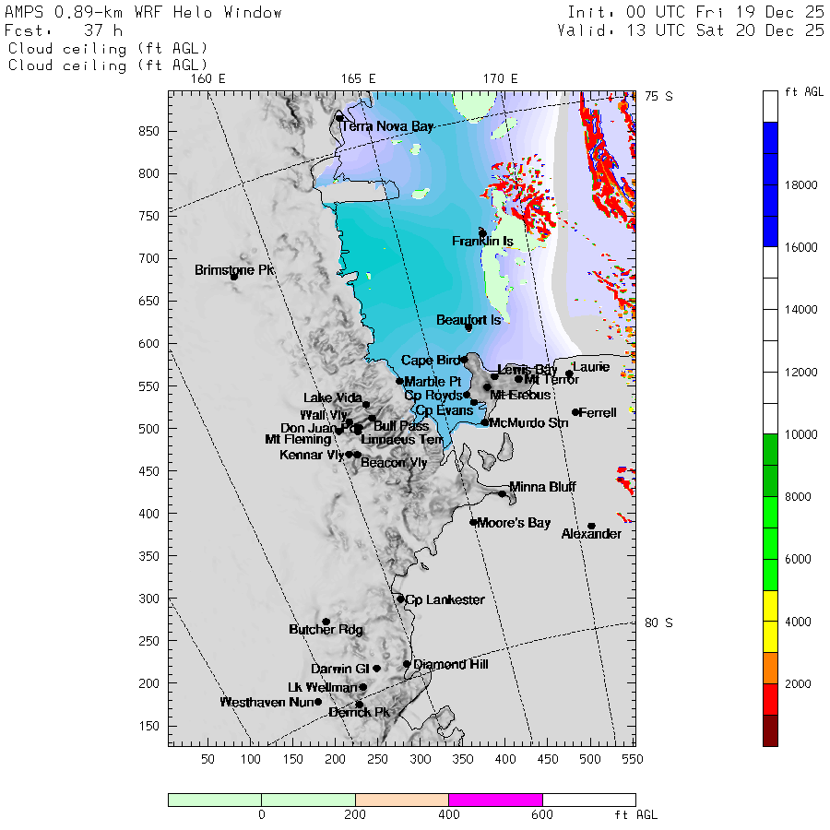Click the dark red swatch at legend bottom
The image size is (830, 830).
point(770,730)
